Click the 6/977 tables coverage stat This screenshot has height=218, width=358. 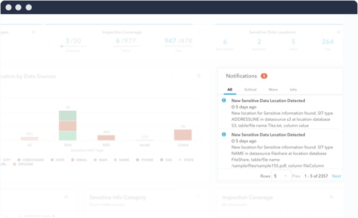coord(125,41)
